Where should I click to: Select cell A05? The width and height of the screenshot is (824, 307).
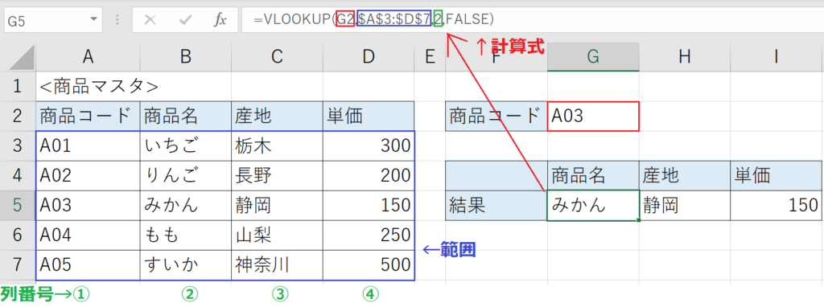coord(88,265)
